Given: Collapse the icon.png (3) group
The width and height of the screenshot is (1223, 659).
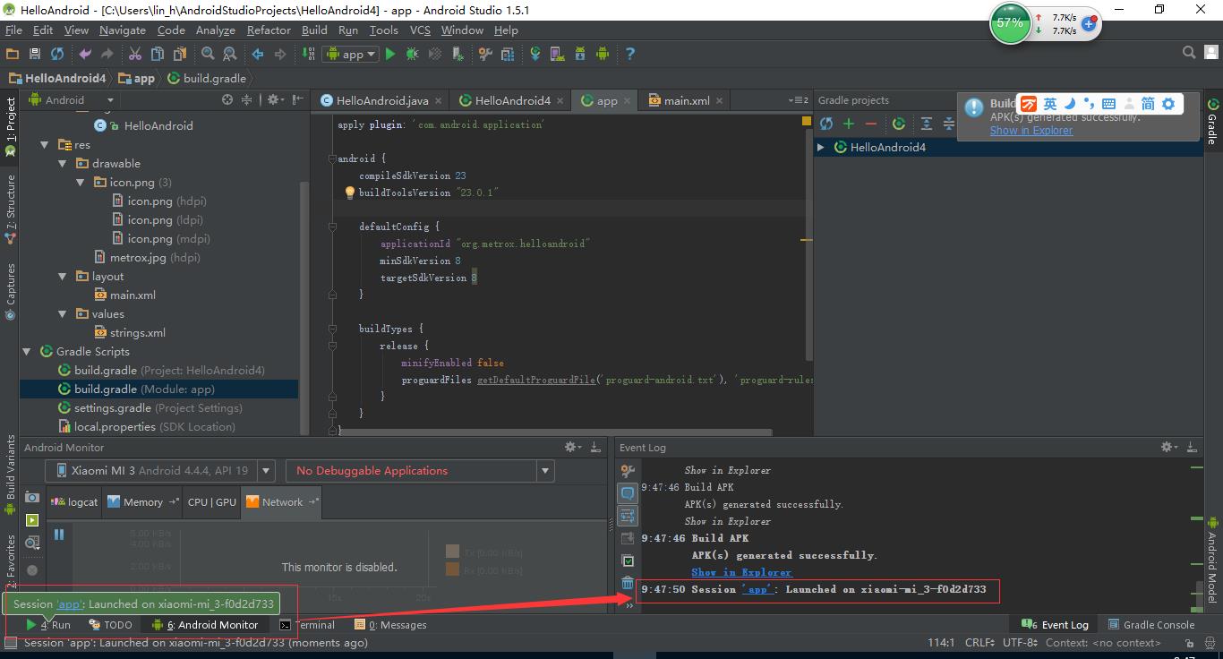Looking at the screenshot, I should click(81, 182).
